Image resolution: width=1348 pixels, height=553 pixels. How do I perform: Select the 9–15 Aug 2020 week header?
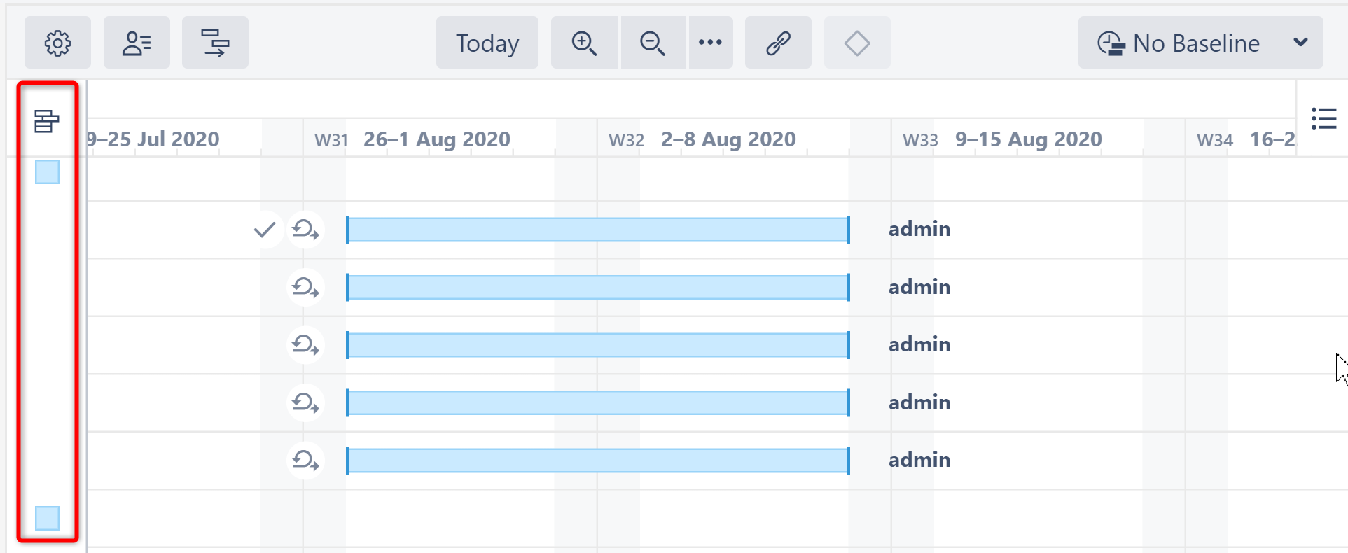pos(1027,139)
